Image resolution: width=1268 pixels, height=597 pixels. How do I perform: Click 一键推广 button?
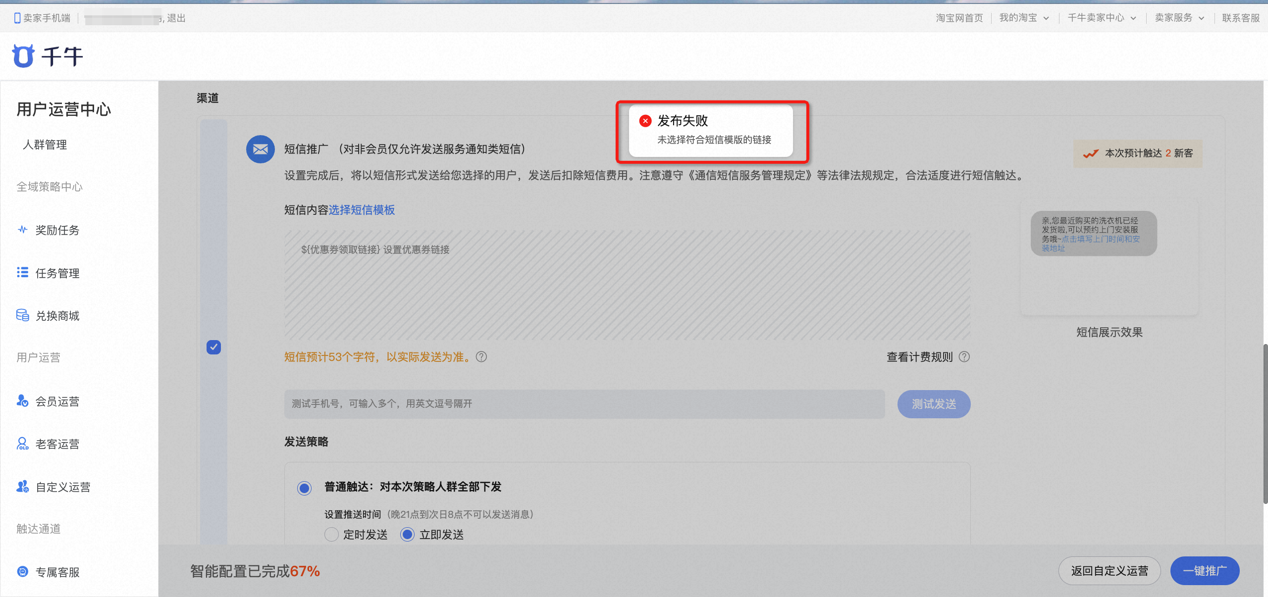[1205, 571]
